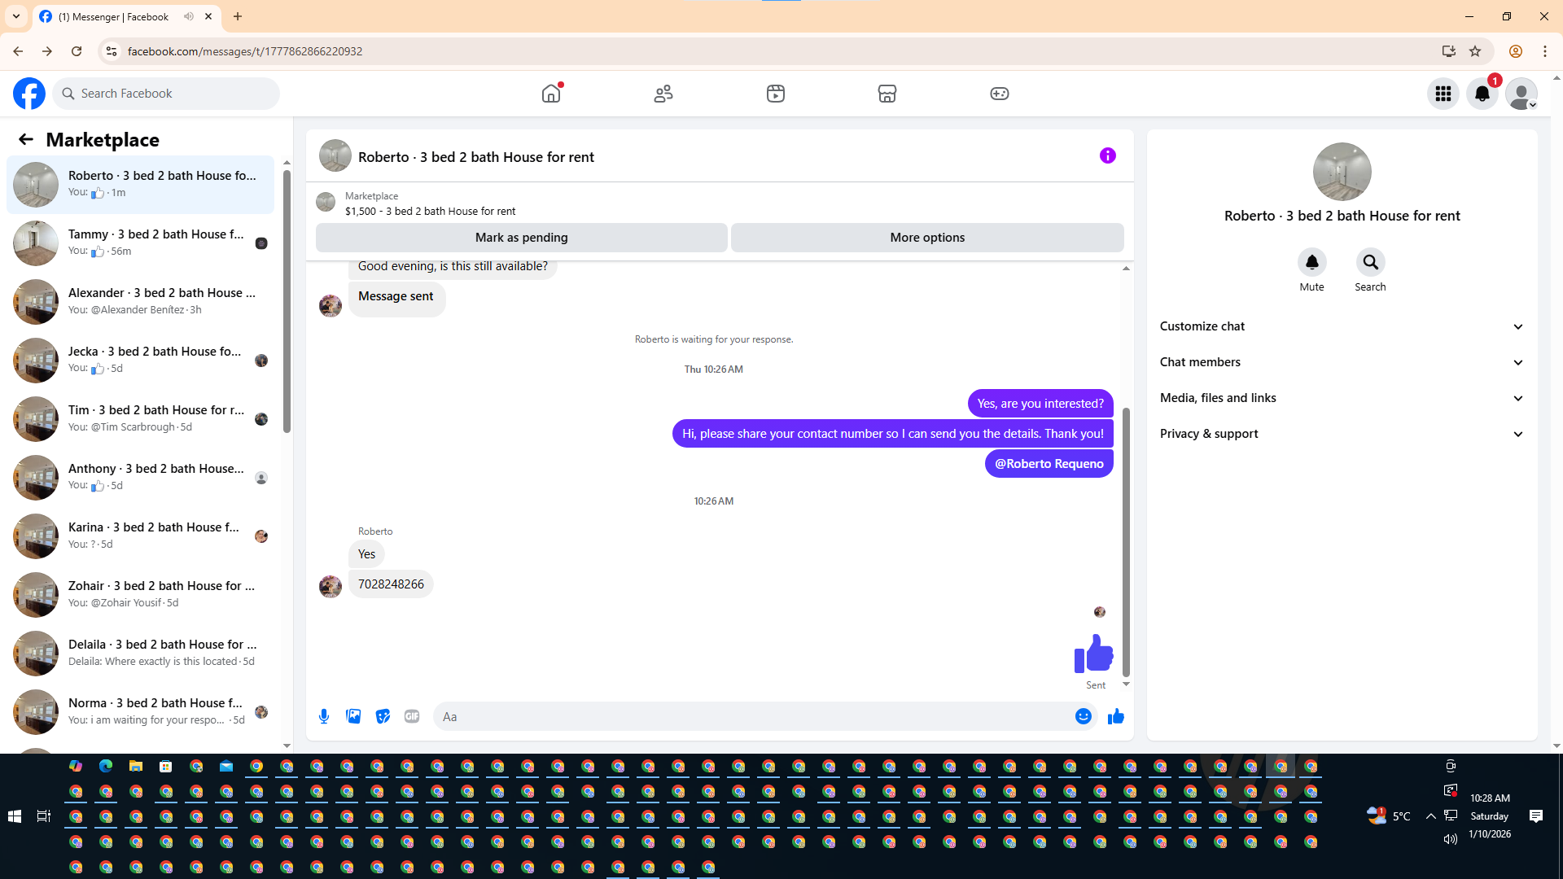Viewport: 1563px width, 879px height.
Task: Open the emoji picker smiley
Action: coord(1083,716)
